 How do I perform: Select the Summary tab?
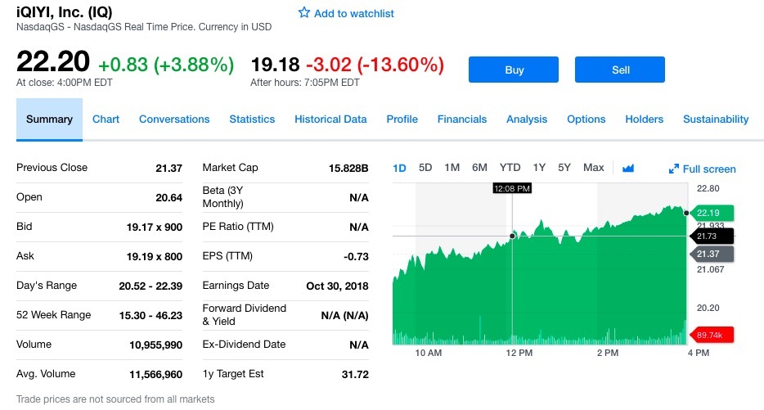click(49, 119)
